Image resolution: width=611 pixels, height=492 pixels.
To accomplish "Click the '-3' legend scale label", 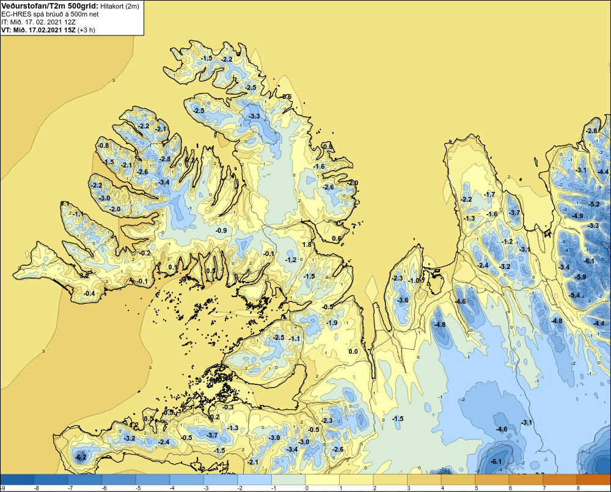I will pyautogui.click(x=206, y=488).
